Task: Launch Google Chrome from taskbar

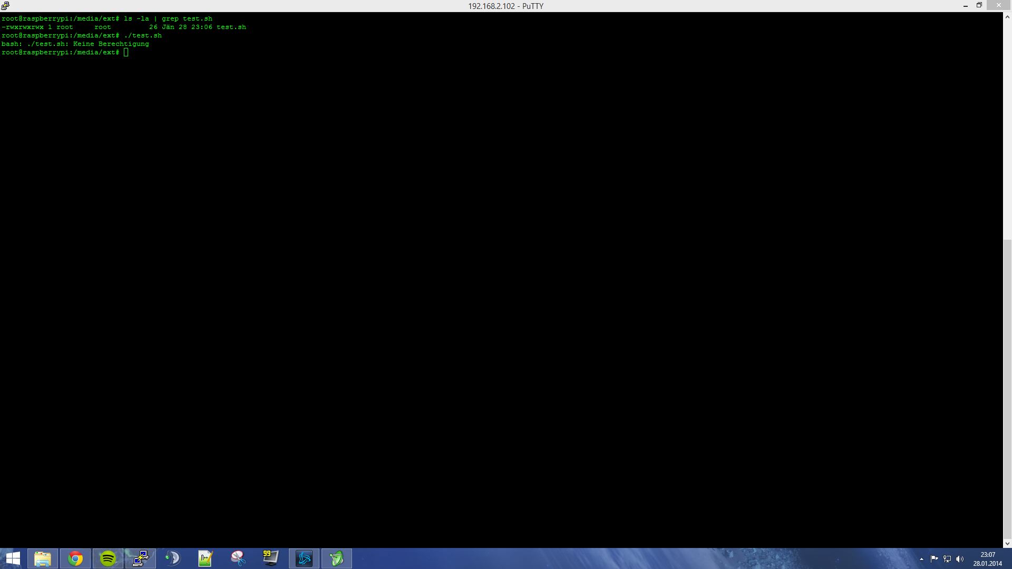Action: tap(75, 558)
